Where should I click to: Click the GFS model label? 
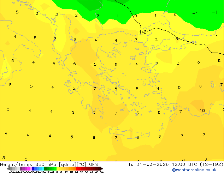[93, 165]
